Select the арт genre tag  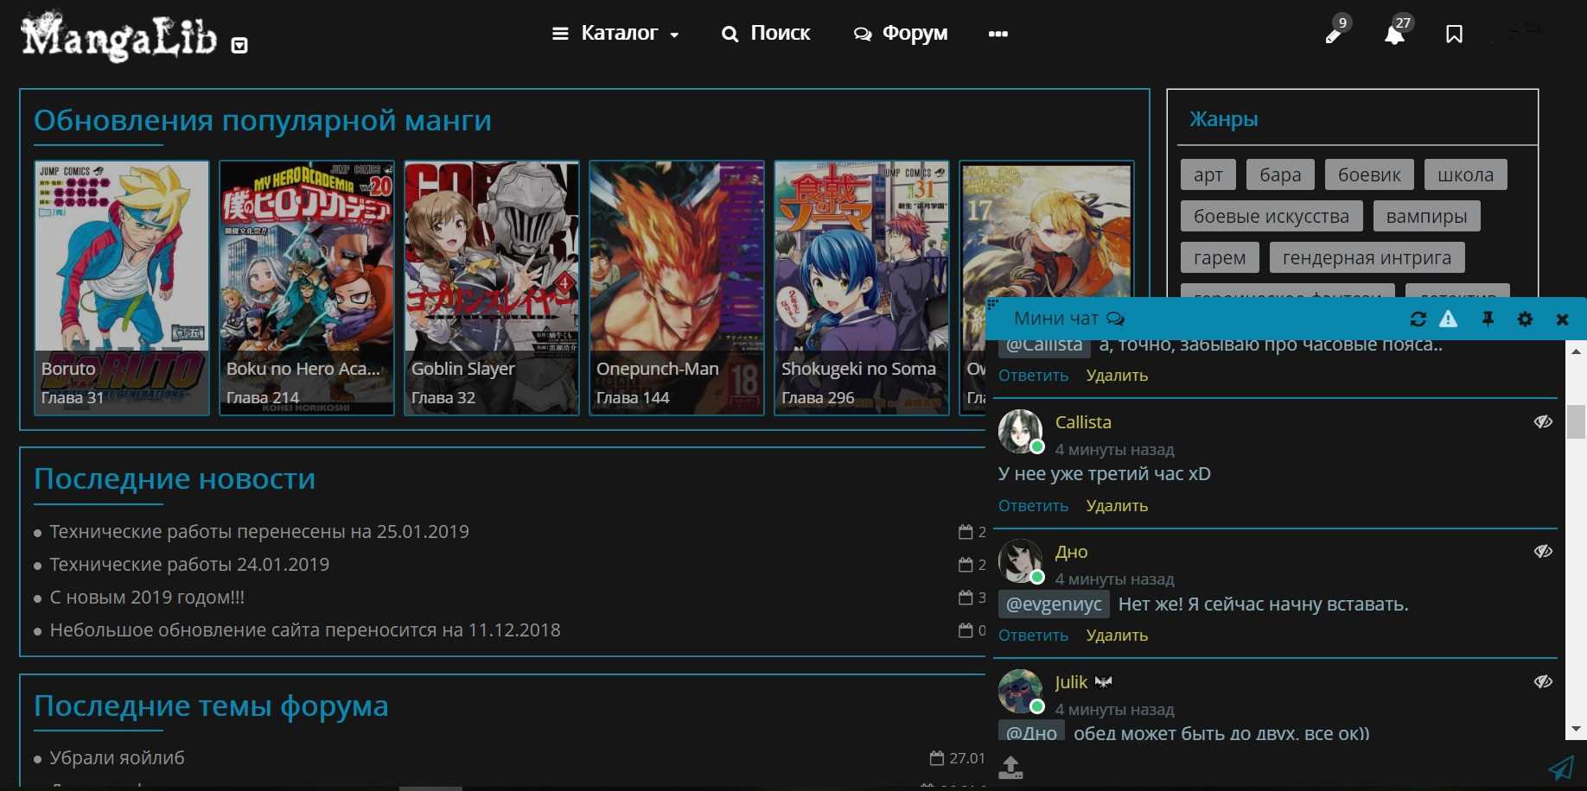point(1208,174)
